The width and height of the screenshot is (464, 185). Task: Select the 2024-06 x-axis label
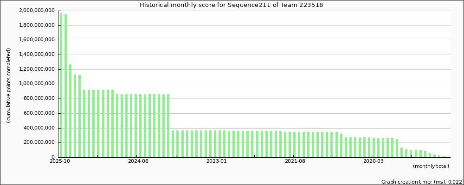pyautogui.click(x=138, y=161)
